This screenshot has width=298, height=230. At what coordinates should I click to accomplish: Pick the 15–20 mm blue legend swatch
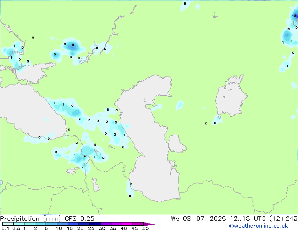click(73, 224)
